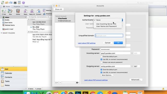Click the Password field in Accounts
Image resolution: width=167 pixels, height=94 pixels.
click(115, 49)
